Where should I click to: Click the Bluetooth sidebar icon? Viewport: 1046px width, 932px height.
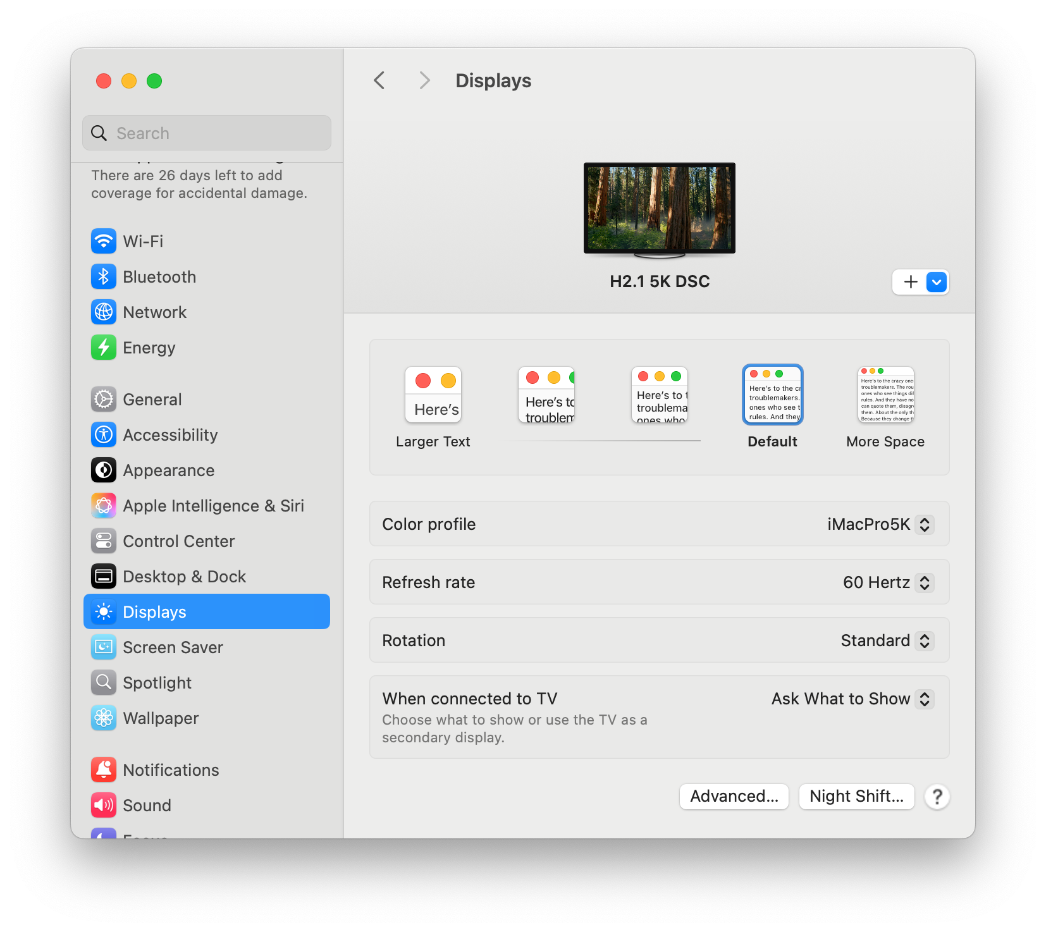104,276
